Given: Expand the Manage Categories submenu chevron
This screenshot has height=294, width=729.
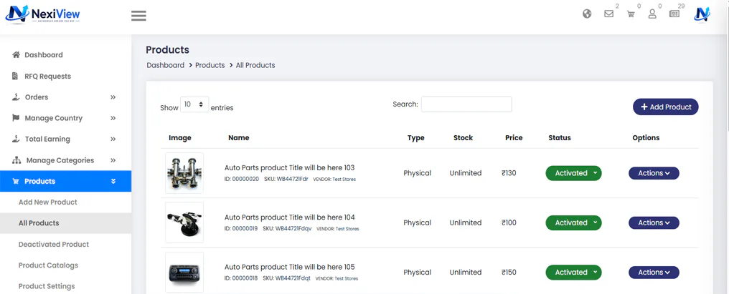Looking at the screenshot, I should pos(113,160).
